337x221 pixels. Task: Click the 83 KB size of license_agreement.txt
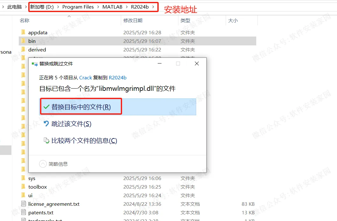[248, 204]
